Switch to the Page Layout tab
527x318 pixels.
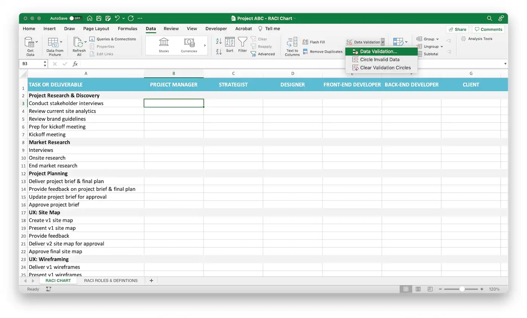point(96,29)
